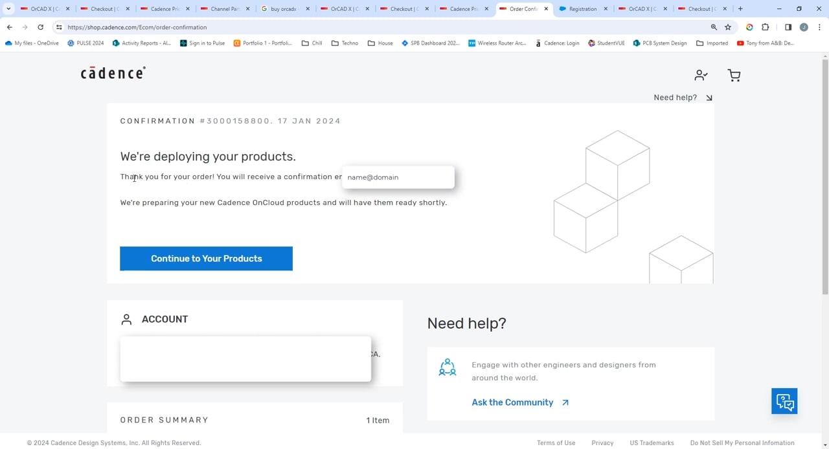Click the ACCOUNT section heading
The height and width of the screenshot is (449, 829).
[165, 319]
